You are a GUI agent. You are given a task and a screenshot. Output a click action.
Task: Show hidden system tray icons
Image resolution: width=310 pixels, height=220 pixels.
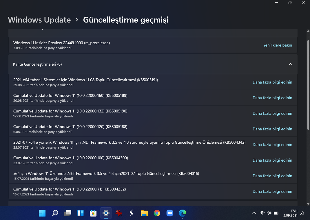point(254,213)
